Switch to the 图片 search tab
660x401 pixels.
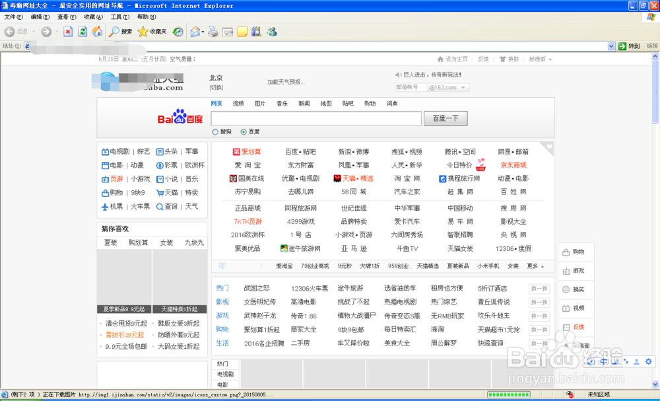pyautogui.click(x=260, y=104)
